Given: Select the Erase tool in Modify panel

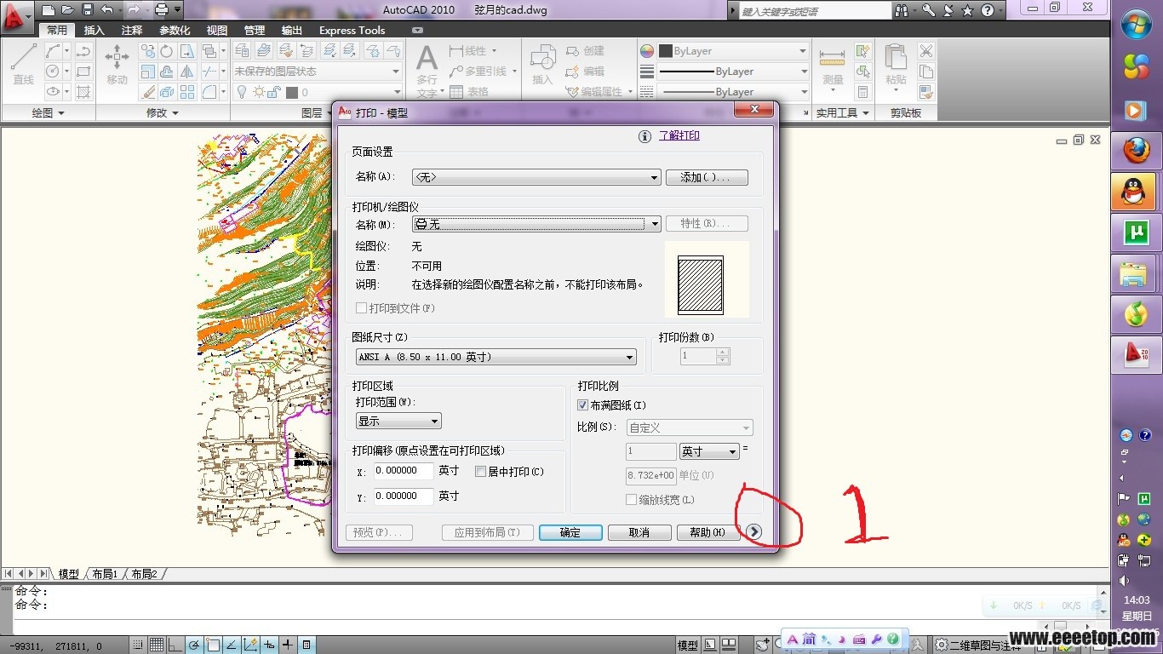Looking at the screenshot, I should click(148, 92).
